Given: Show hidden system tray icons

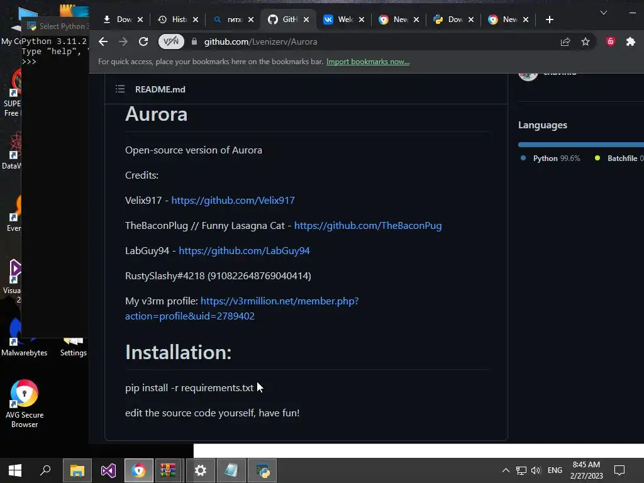Looking at the screenshot, I should coord(506,470).
